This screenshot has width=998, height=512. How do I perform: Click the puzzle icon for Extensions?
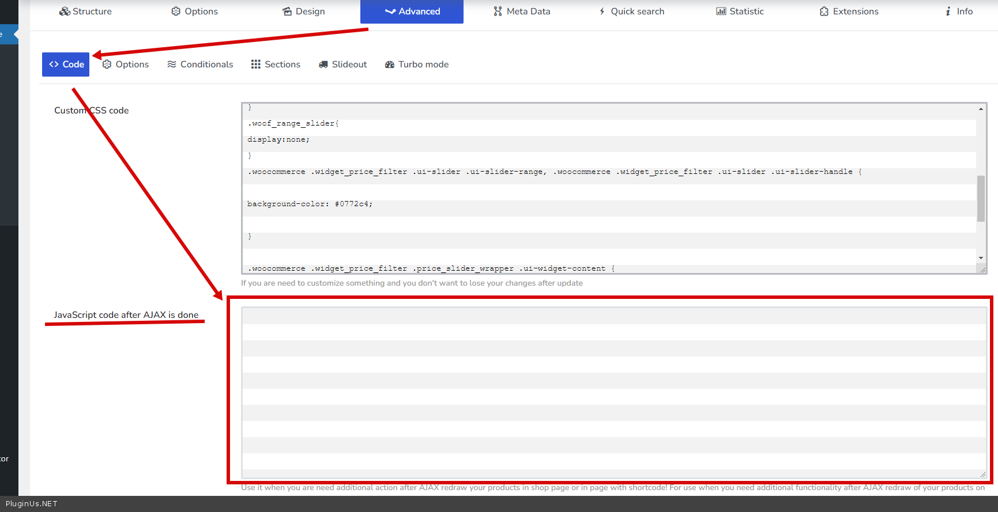[x=824, y=12]
